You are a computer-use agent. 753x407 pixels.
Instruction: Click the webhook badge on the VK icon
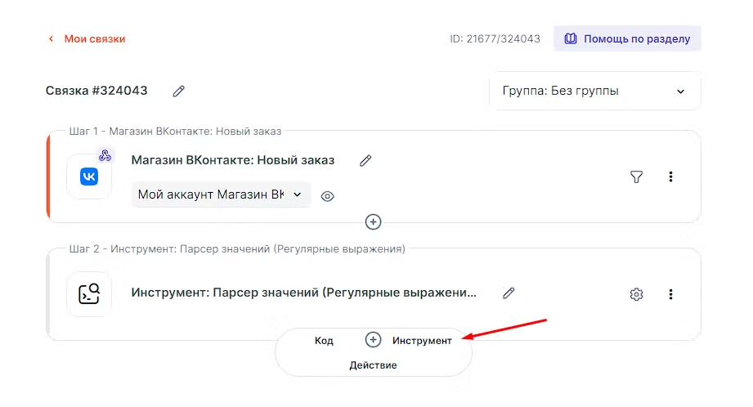tap(104, 155)
